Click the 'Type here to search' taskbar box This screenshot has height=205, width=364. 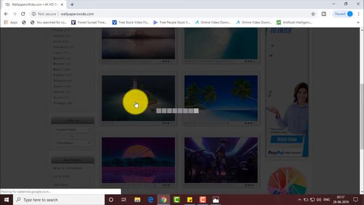click(x=59, y=200)
